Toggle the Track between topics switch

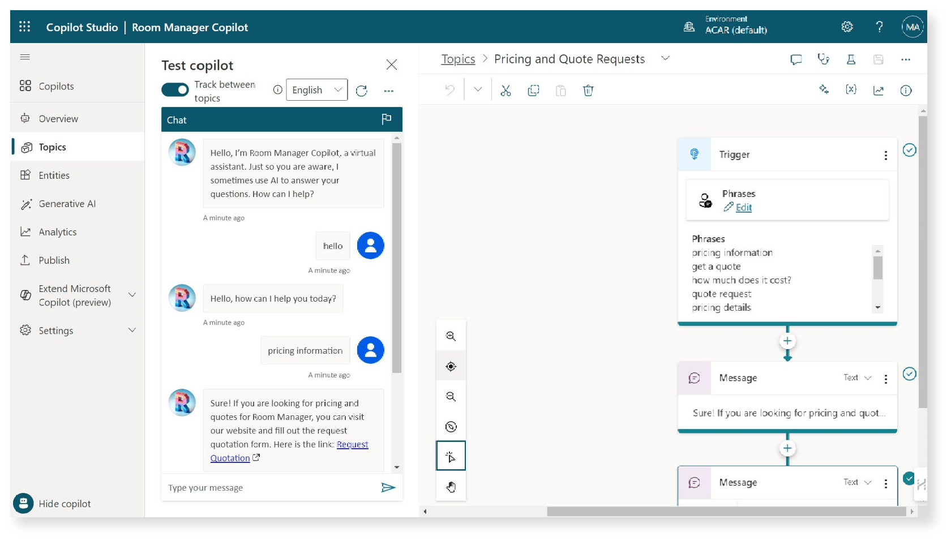175,89
